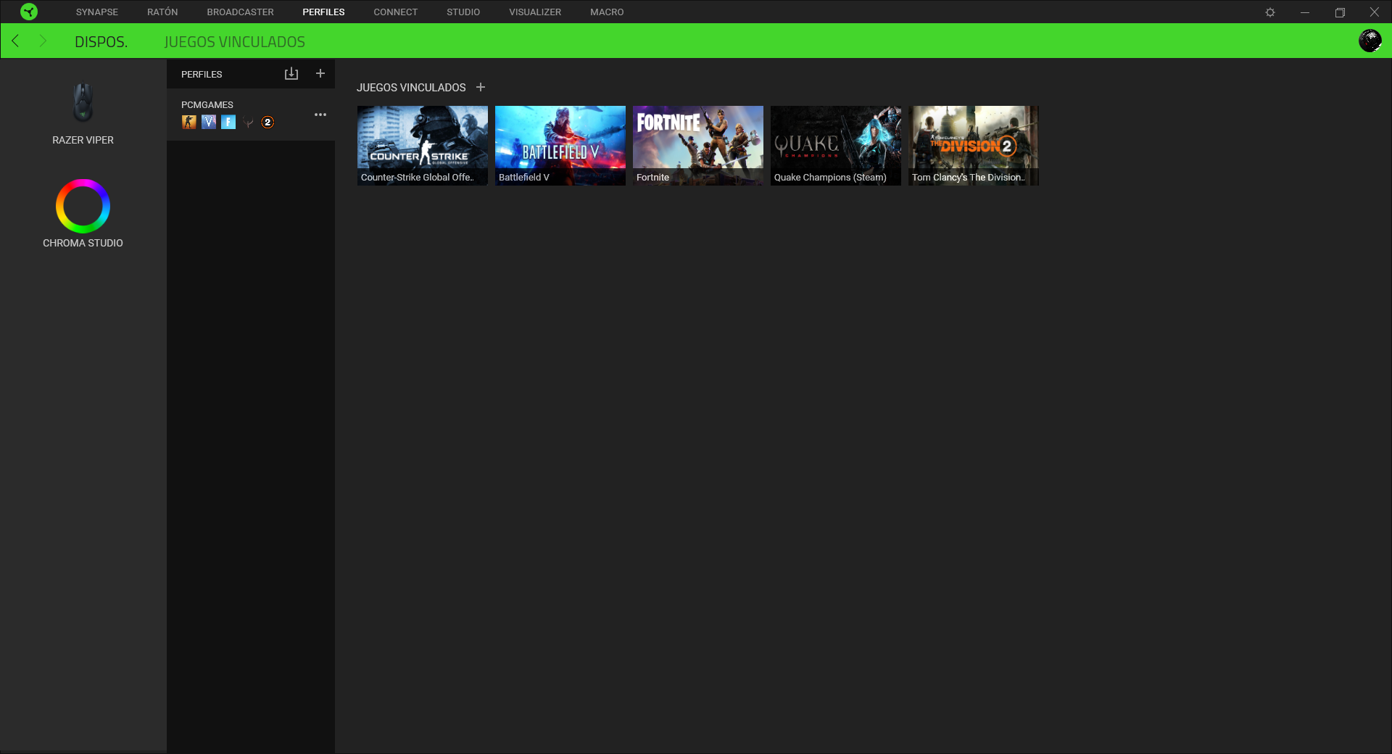
Task: Select the Quake Champions (Steam) tile
Action: 836,146
